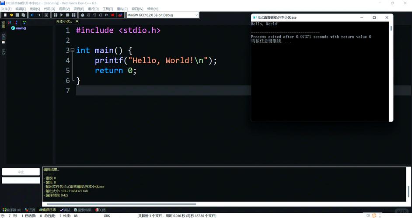This screenshot has height=218, width=412.
Task: Open the 资源 bottom tab
Action: click(30, 210)
